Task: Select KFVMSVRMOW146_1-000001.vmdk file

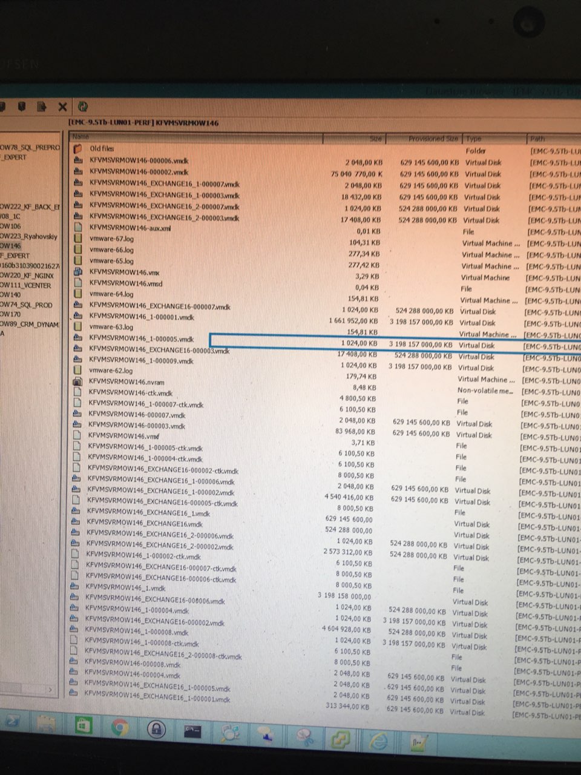Action: 142,317
